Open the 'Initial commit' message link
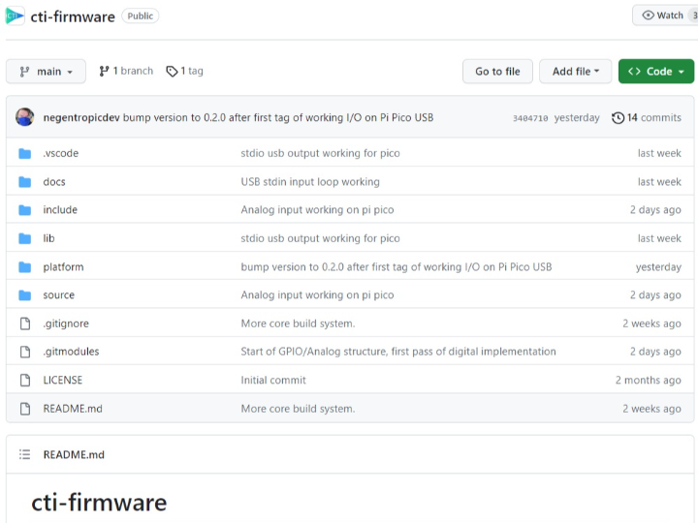Viewport: 698px width, 523px height. [x=273, y=380]
